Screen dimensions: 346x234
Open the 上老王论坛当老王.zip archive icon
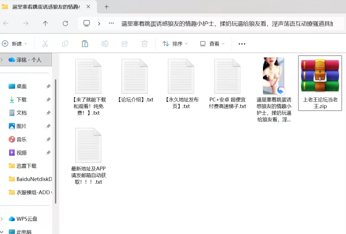tap(320, 76)
